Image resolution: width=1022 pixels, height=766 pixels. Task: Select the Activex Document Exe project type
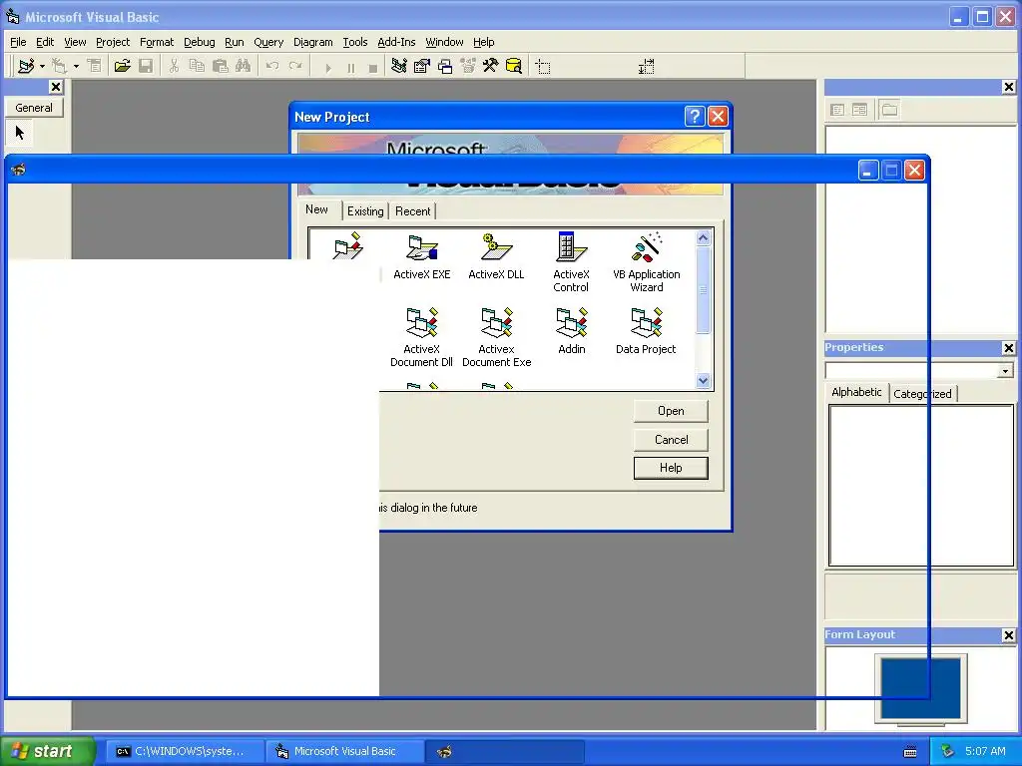pos(496,337)
